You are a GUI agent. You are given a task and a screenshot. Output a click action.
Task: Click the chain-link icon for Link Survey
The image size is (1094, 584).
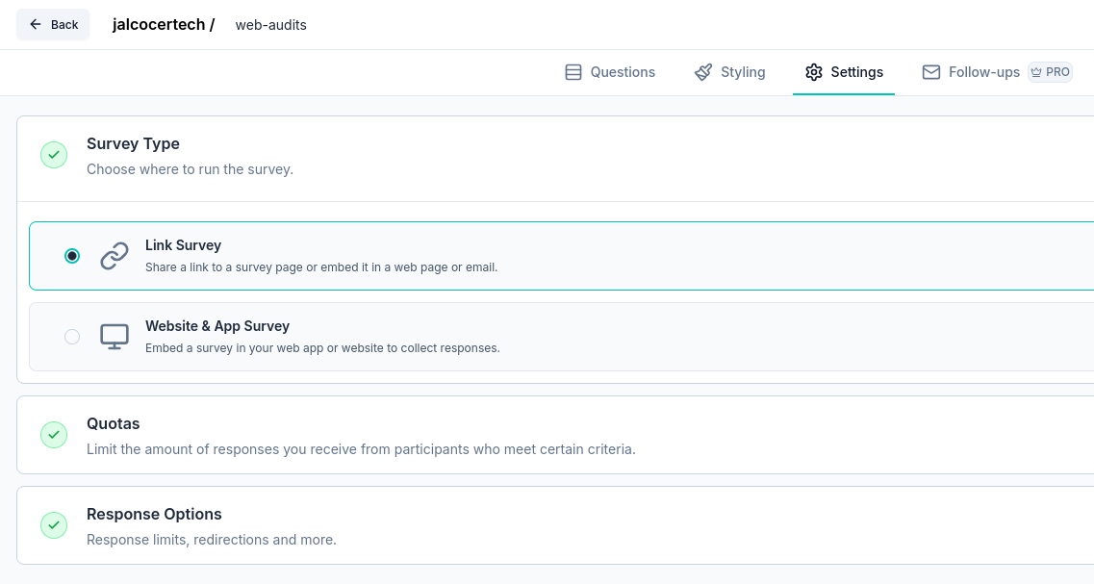[x=114, y=256]
